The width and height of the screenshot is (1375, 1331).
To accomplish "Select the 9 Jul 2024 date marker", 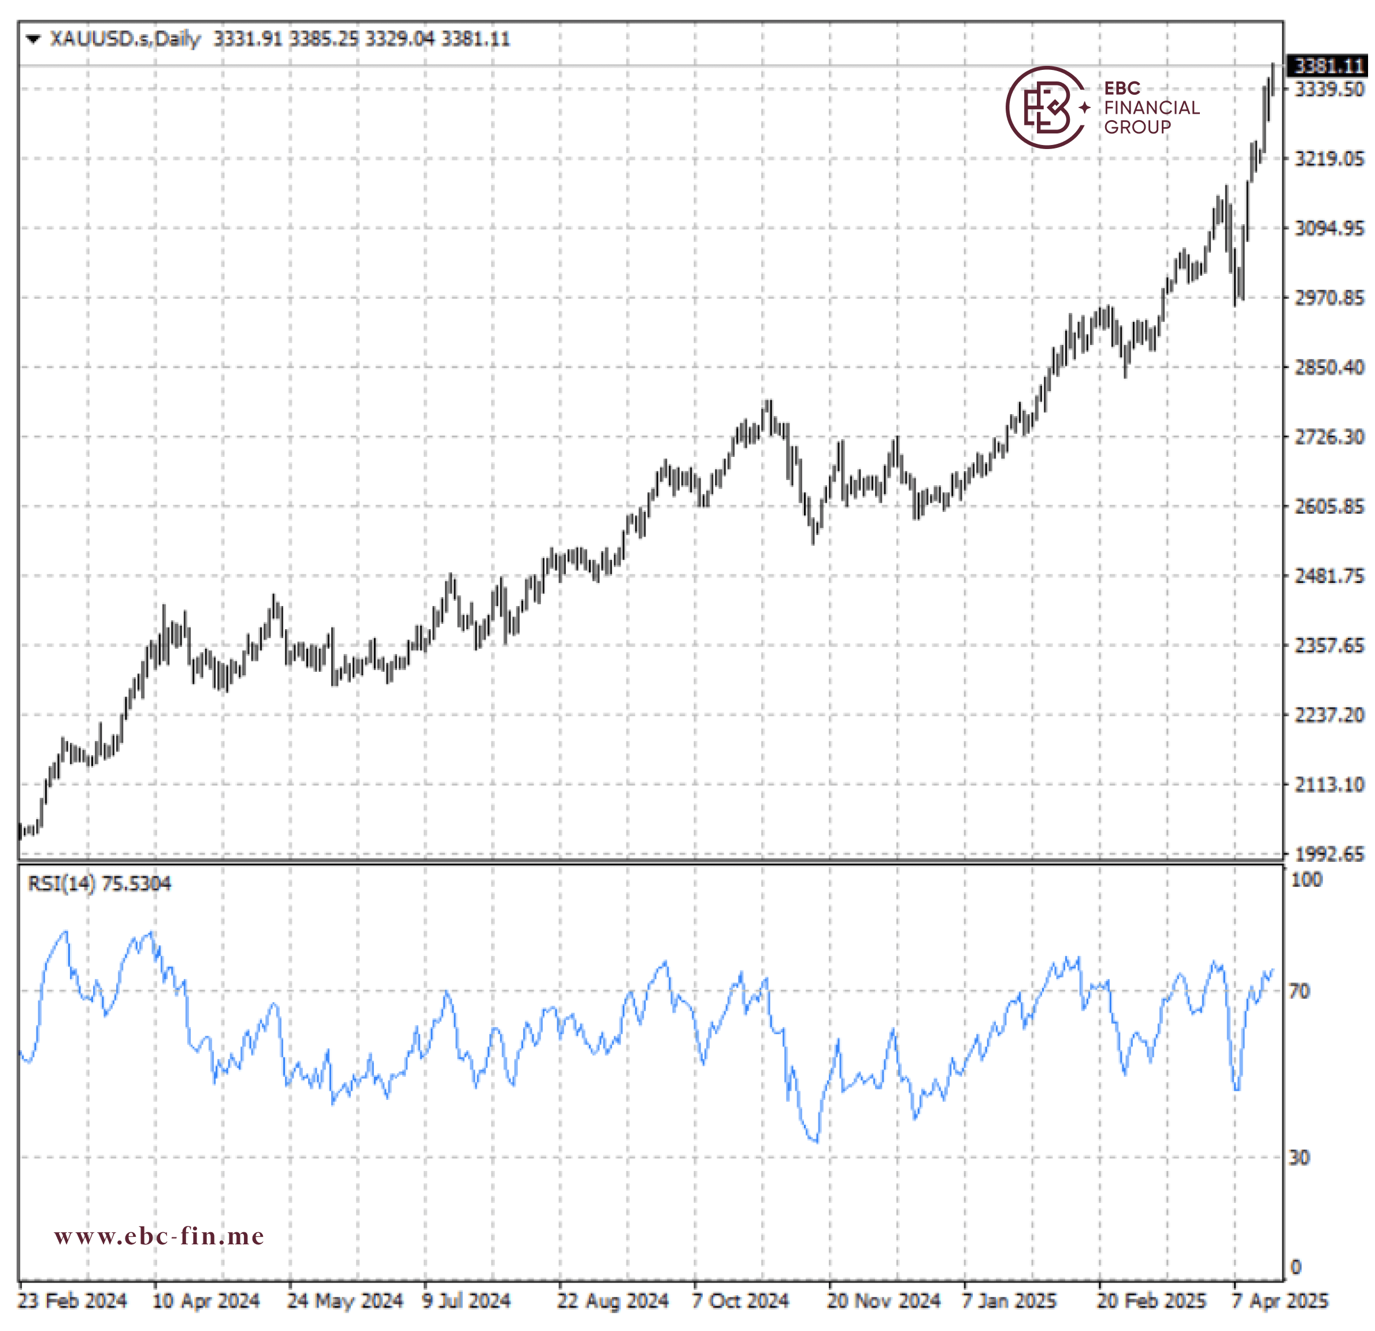I will coord(466,1301).
